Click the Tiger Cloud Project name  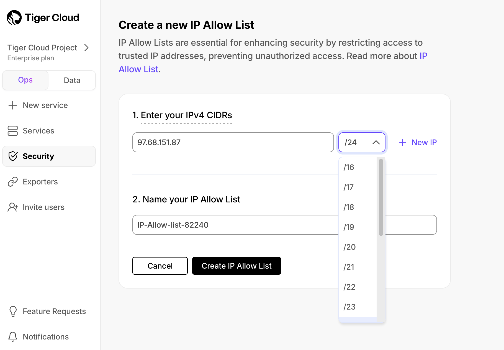point(42,48)
